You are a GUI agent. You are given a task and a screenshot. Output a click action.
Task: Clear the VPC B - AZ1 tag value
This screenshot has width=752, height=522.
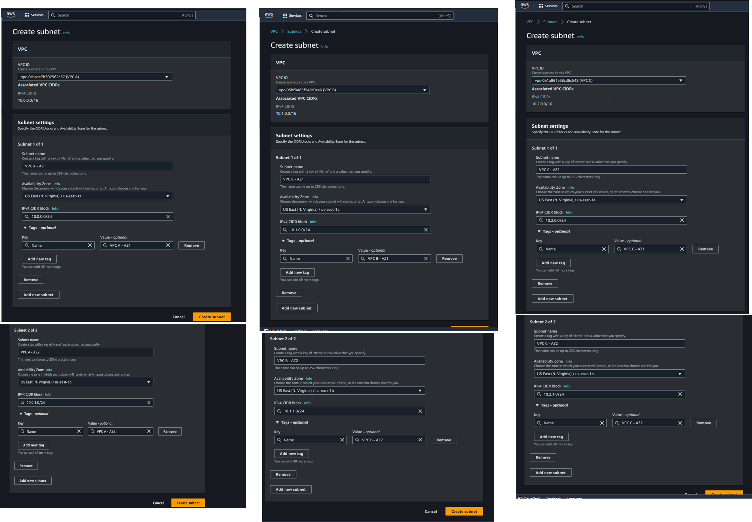[x=426, y=258]
